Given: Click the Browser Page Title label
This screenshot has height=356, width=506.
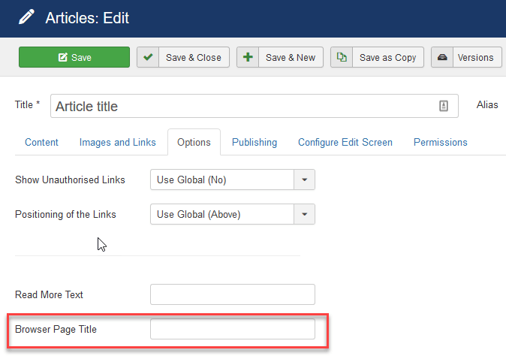Looking at the screenshot, I should [x=56, y=329].
